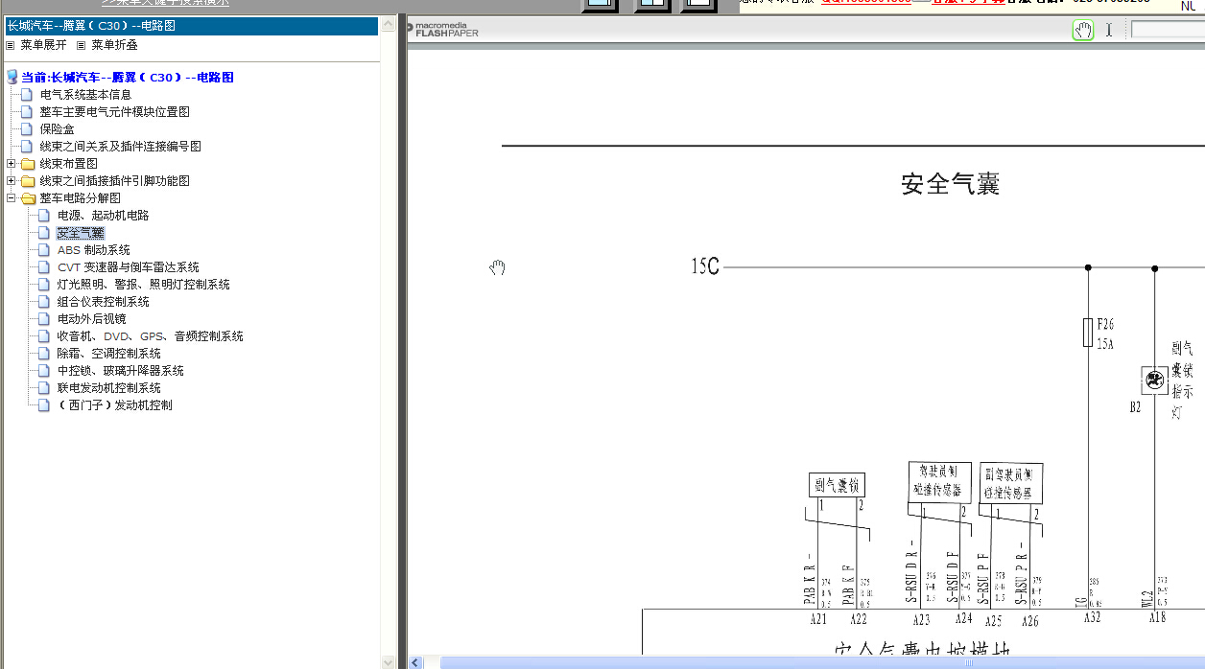Open (西门子)发动机控制 diagram
The image size is (1205, 669).
pos(114,405)
